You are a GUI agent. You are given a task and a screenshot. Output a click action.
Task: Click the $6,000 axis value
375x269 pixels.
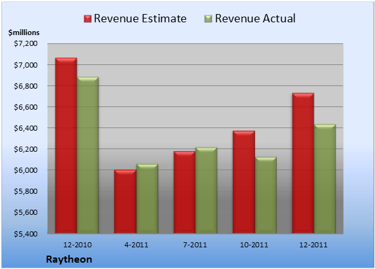point(26,170)
